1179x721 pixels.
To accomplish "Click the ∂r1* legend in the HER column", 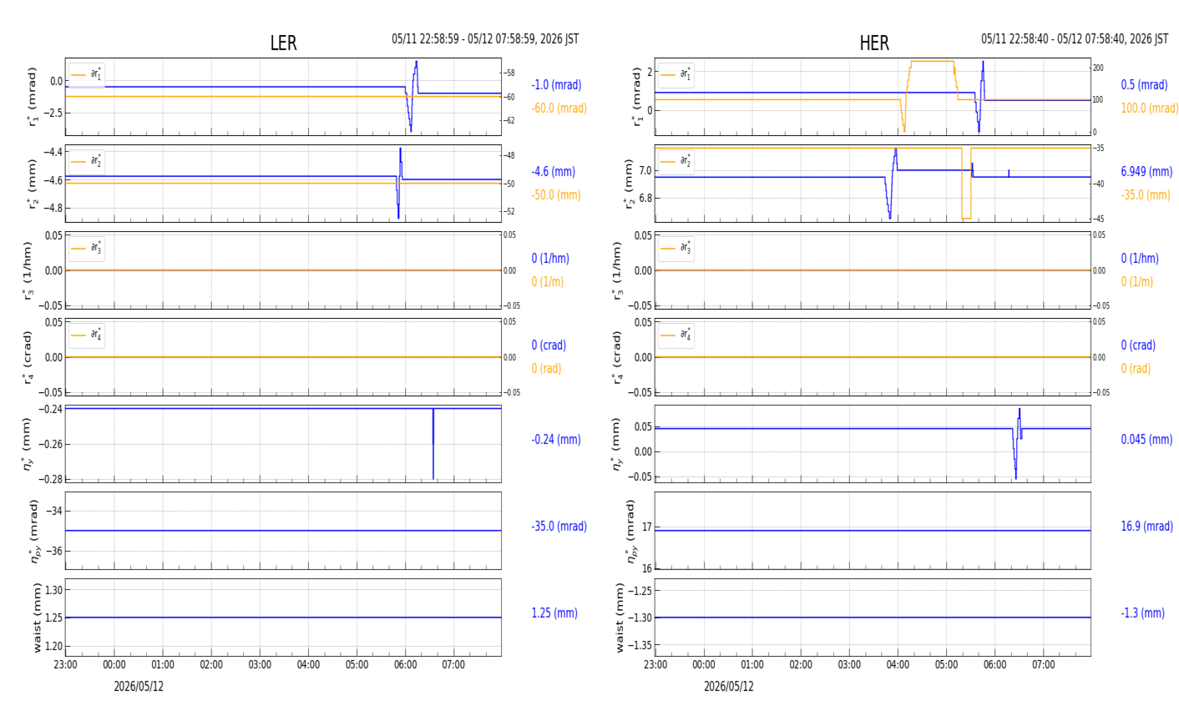I will [676, 74].
